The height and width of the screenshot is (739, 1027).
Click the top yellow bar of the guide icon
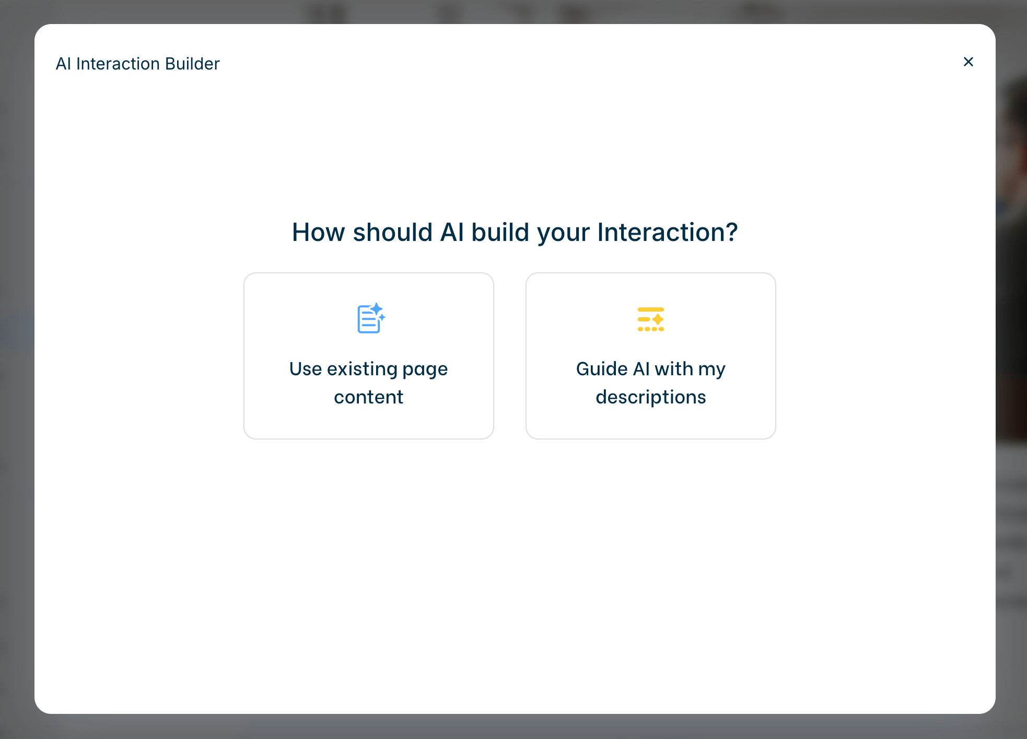coord(650,309)
